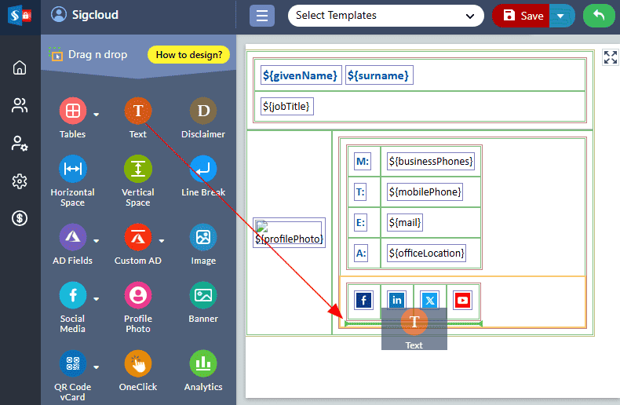Click the Analytics element icon
This screenshot has width=620, height=405.
pos(203,364)
